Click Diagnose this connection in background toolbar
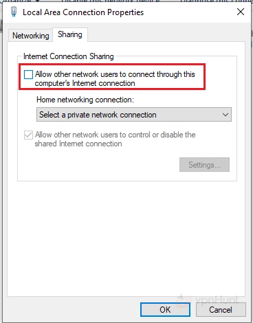The image size is (253, 323). click(x=215, y=1)
